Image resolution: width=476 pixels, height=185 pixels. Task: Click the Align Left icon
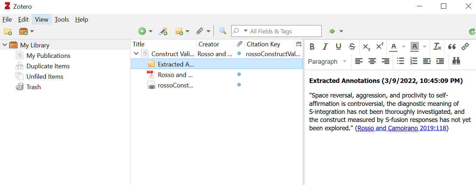click(x=359, y=61)
